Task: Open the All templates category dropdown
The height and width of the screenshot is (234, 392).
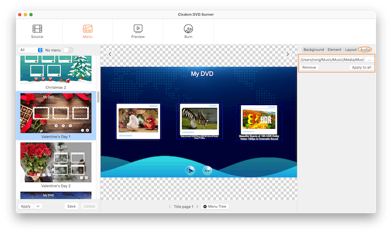Action: (31, 50)
